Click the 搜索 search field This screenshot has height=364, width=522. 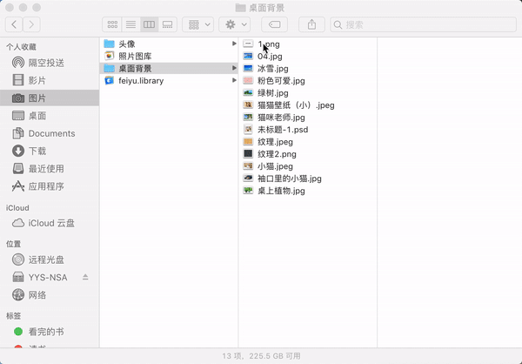tap(423, 24)
